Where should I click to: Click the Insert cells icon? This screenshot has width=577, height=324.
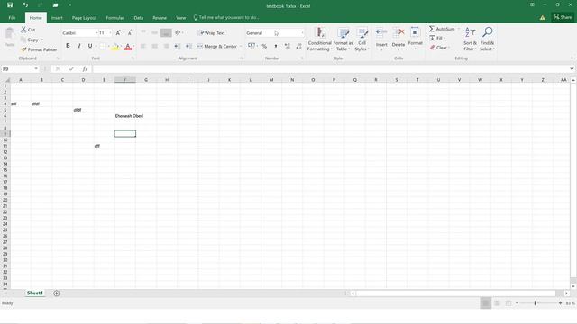click(381, 33)
